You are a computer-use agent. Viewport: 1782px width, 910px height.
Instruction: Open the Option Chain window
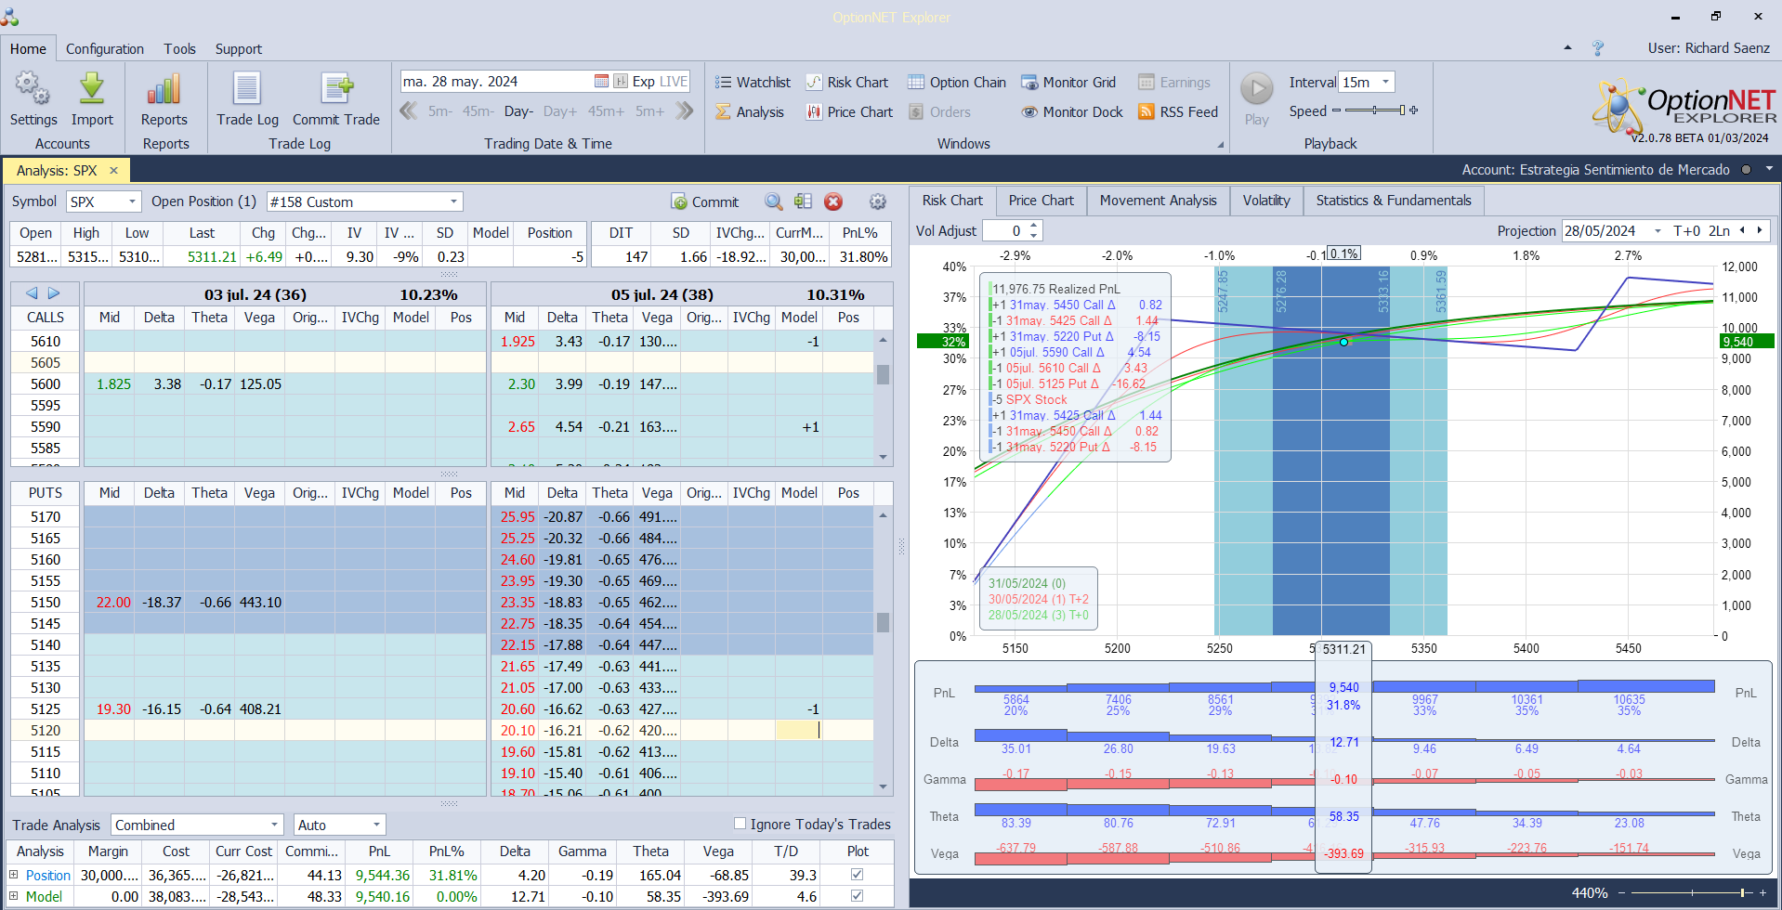(957, 83)
